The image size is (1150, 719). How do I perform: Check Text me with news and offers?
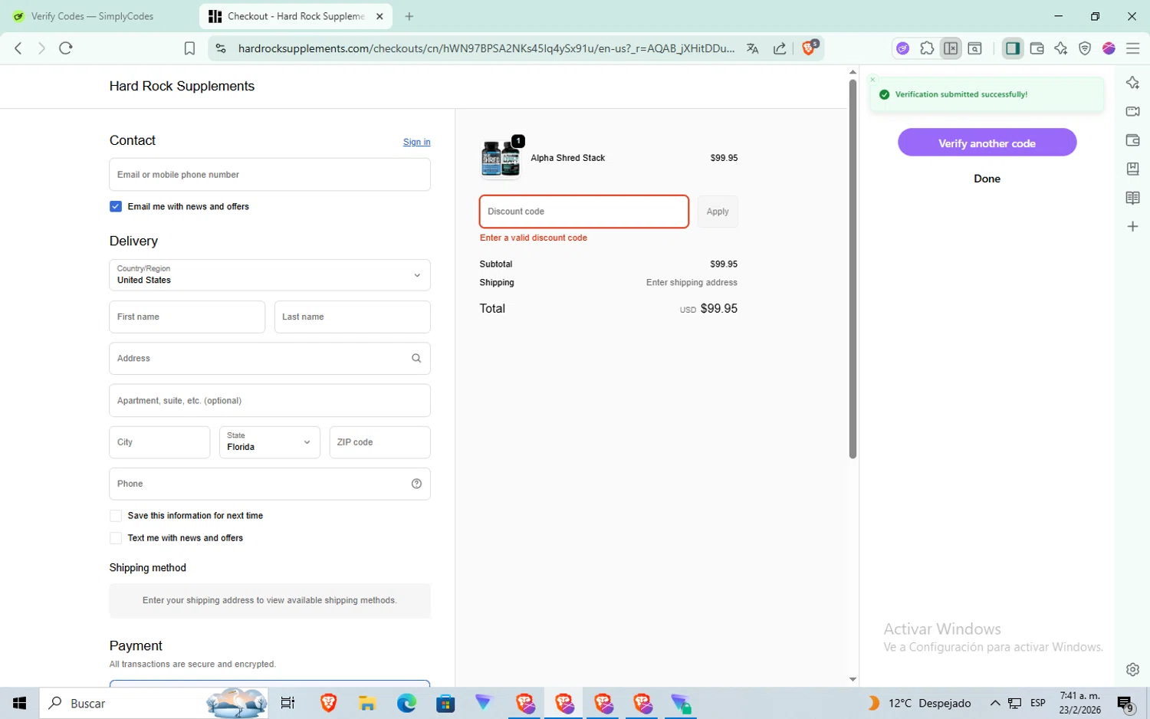116,538
